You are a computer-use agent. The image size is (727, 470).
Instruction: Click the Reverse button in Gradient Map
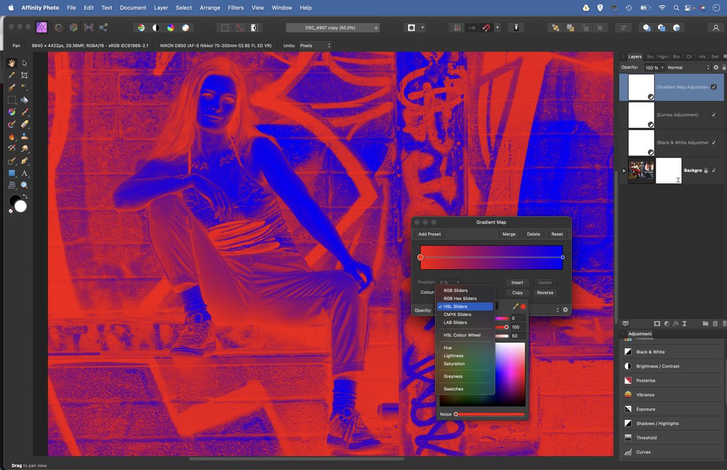[x=545, y=293]
